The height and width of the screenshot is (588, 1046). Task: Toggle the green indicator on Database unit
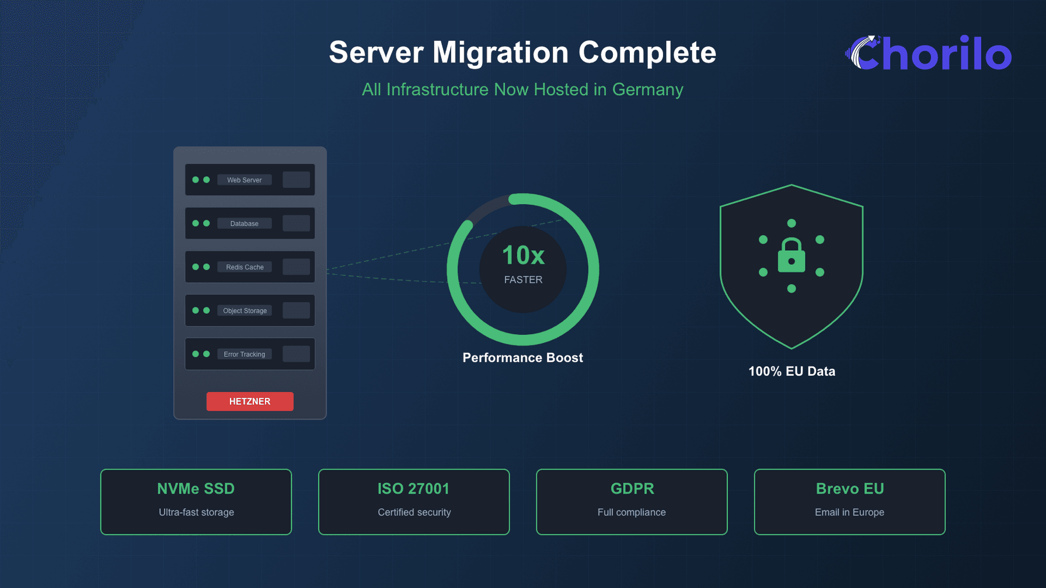(195, 223)
